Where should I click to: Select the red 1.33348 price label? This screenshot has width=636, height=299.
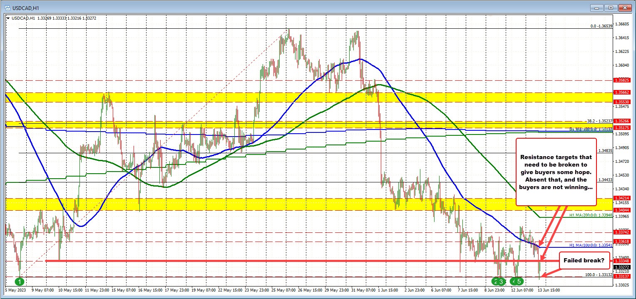622,261
